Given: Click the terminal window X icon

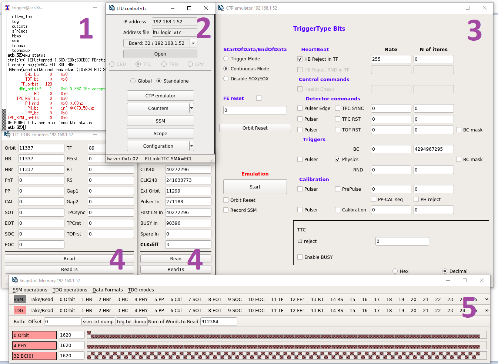Looking at the screenshot, I should [7, 7].
